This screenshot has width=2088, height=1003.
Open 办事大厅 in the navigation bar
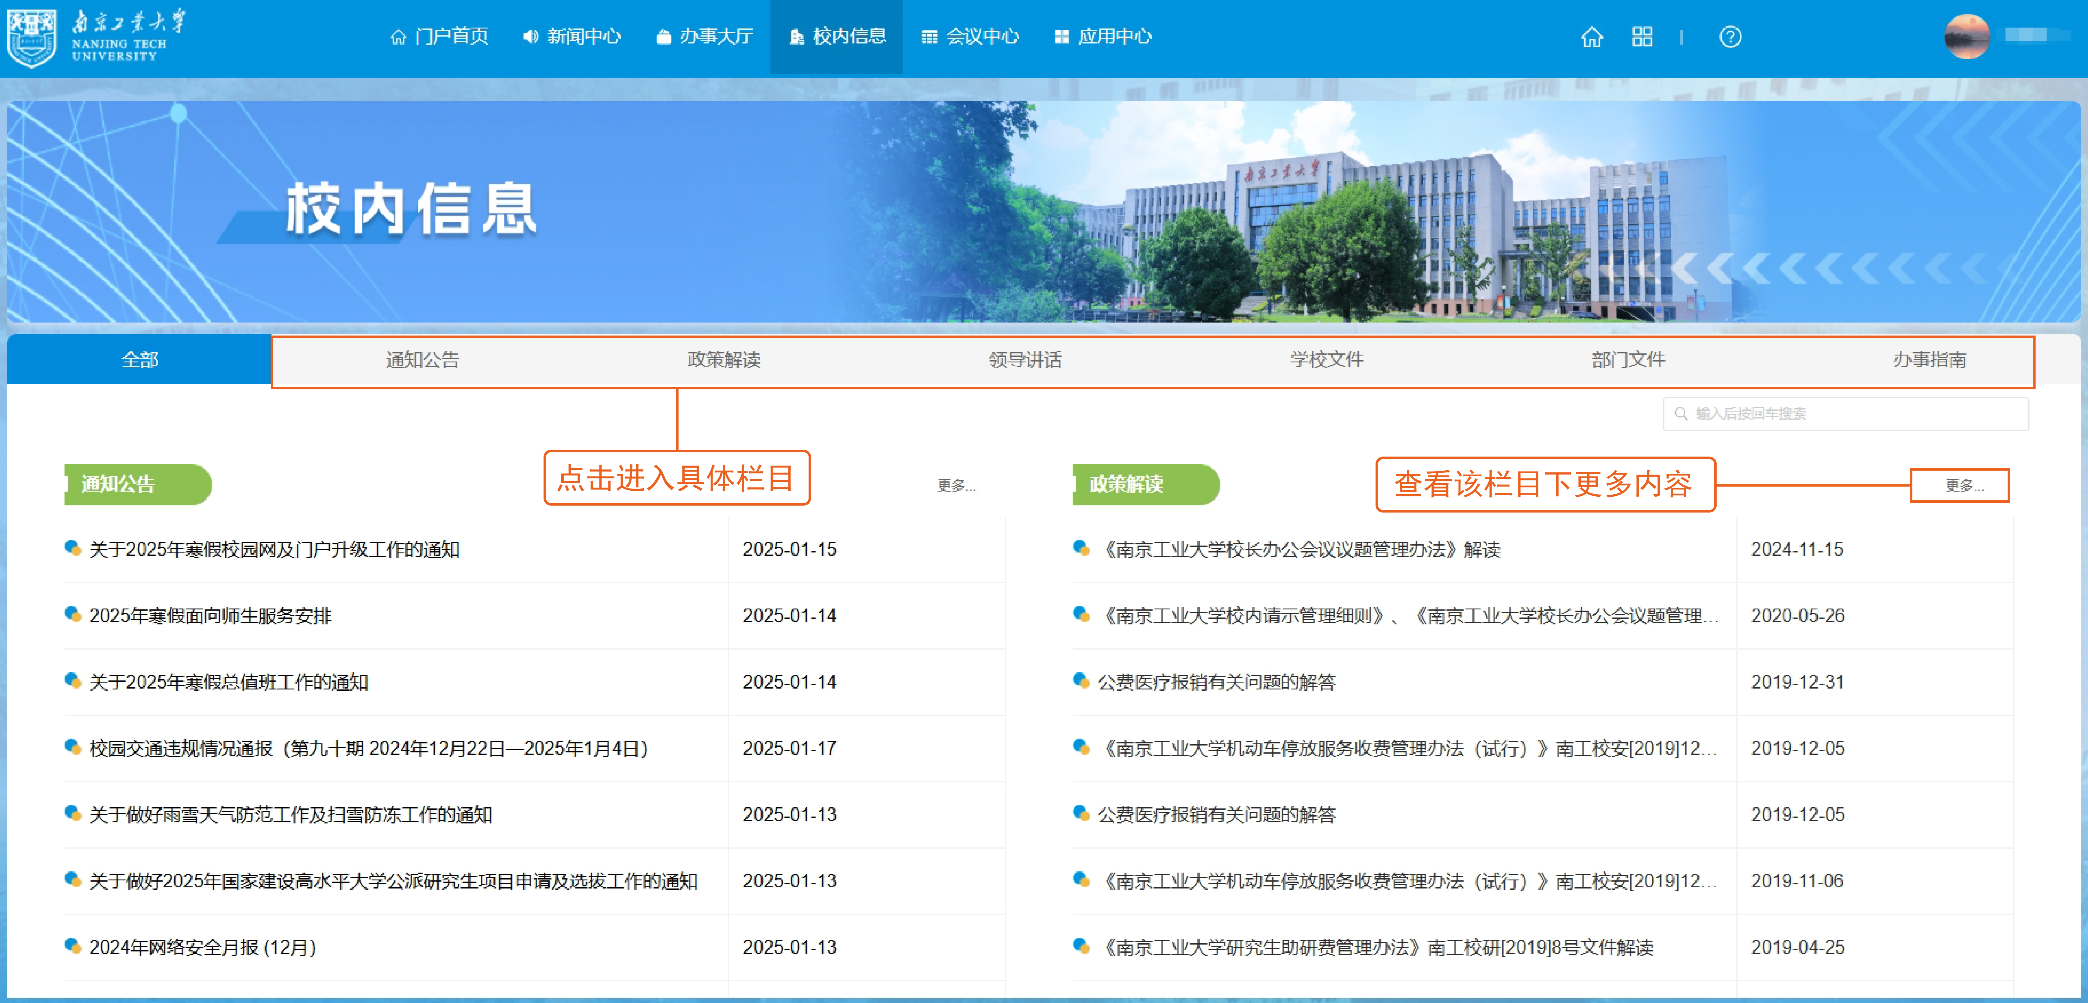pyautogui.click(x=704, y=37)
